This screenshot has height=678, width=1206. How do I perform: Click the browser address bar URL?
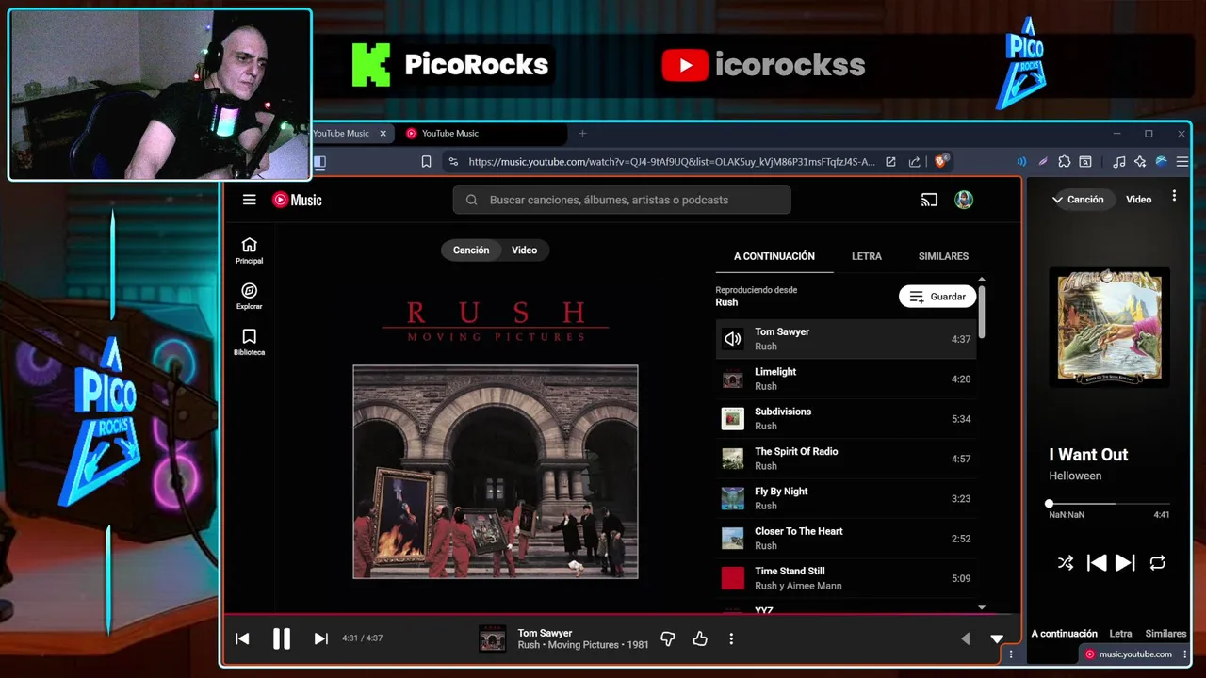coord(671,162)
